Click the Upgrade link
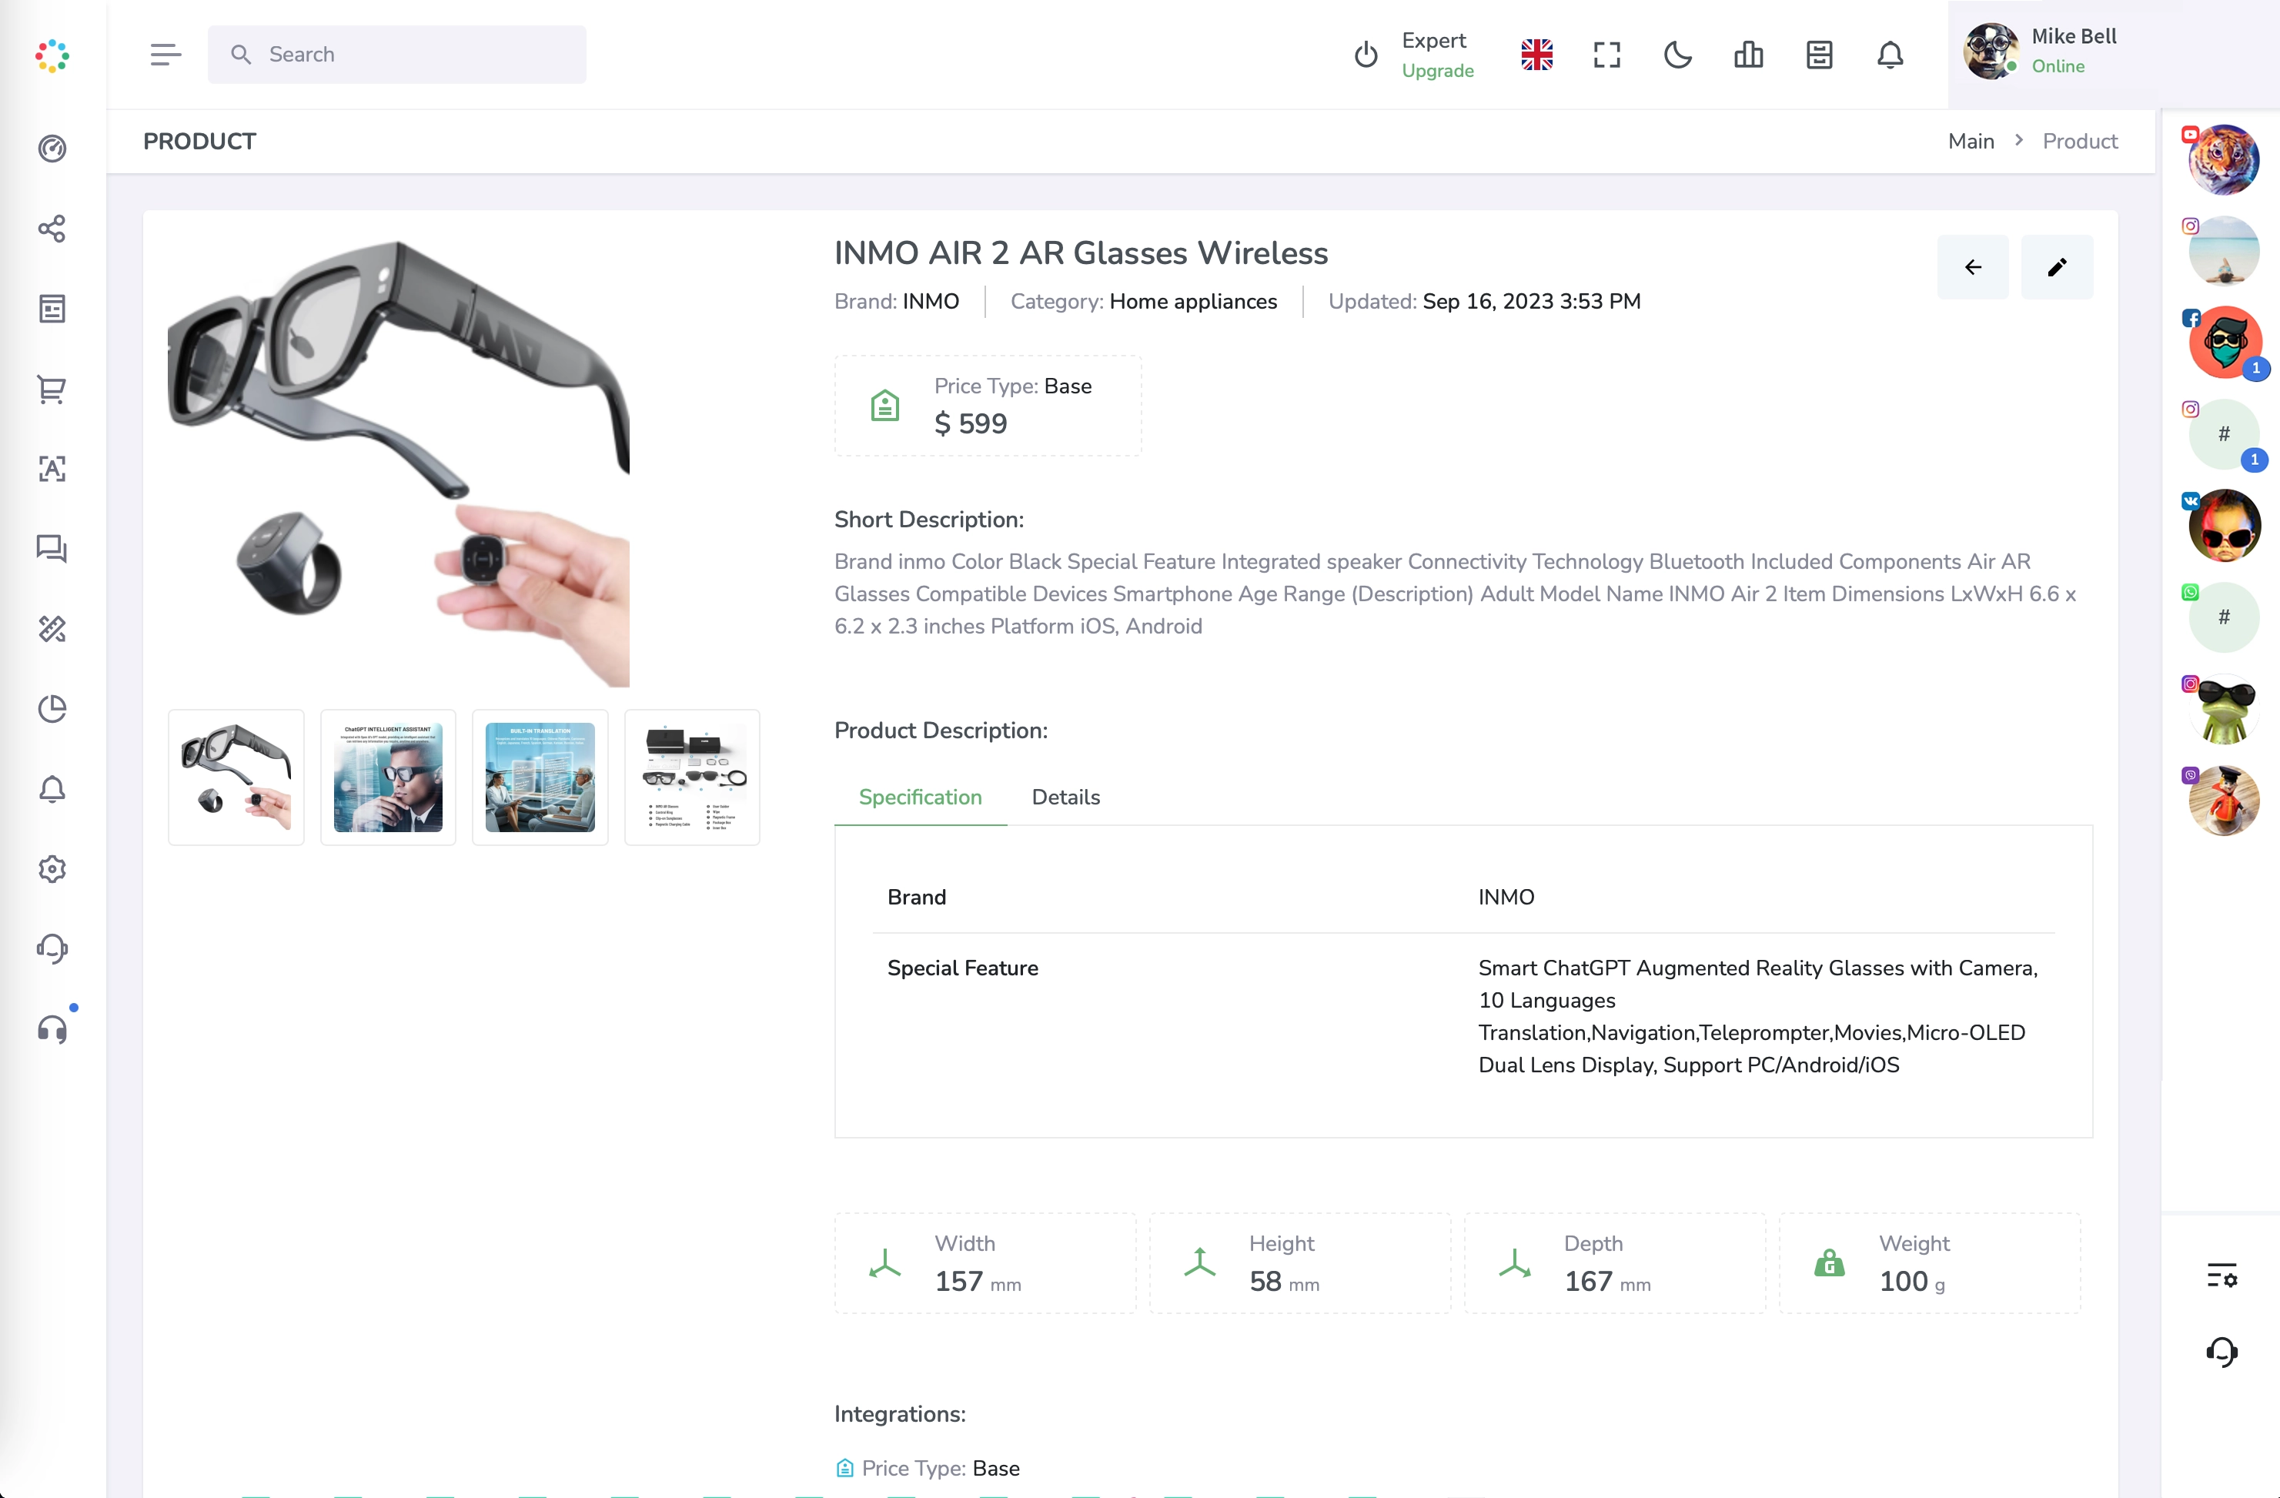Screen dimensions: 2280x1498 pos(1437,71)
